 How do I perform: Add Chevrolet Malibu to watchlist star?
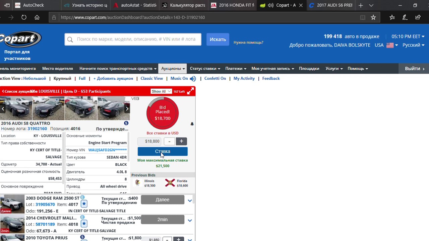[84, 223]
